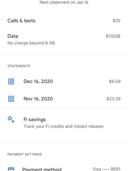Tap the STATEMENTS section header
Screen dimensions: 128x171
tap(19, 66)
